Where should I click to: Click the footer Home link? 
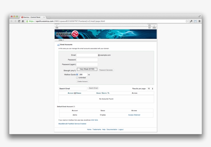89,130
